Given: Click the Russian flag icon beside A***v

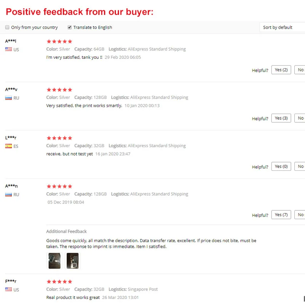Looking at the screenshot, I should point(8,98).
